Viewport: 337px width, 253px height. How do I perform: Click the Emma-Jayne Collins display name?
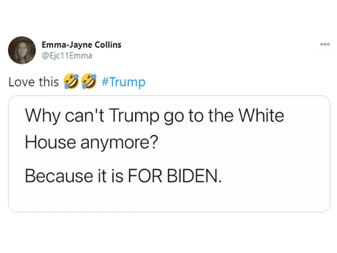tap(81, 45)
